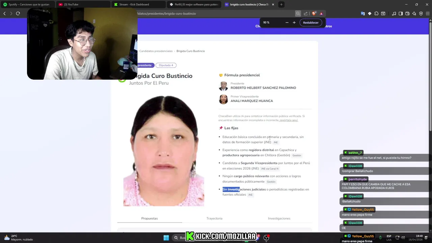This screenshot has width=432, height=243.
Task: Click the candidate's large portrait photo
Action: pyautogui.click(x=164, y=150)
